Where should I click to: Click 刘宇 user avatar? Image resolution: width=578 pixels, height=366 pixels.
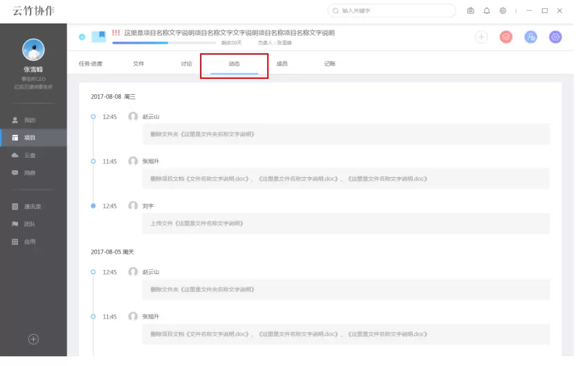[x=133, y=205]
